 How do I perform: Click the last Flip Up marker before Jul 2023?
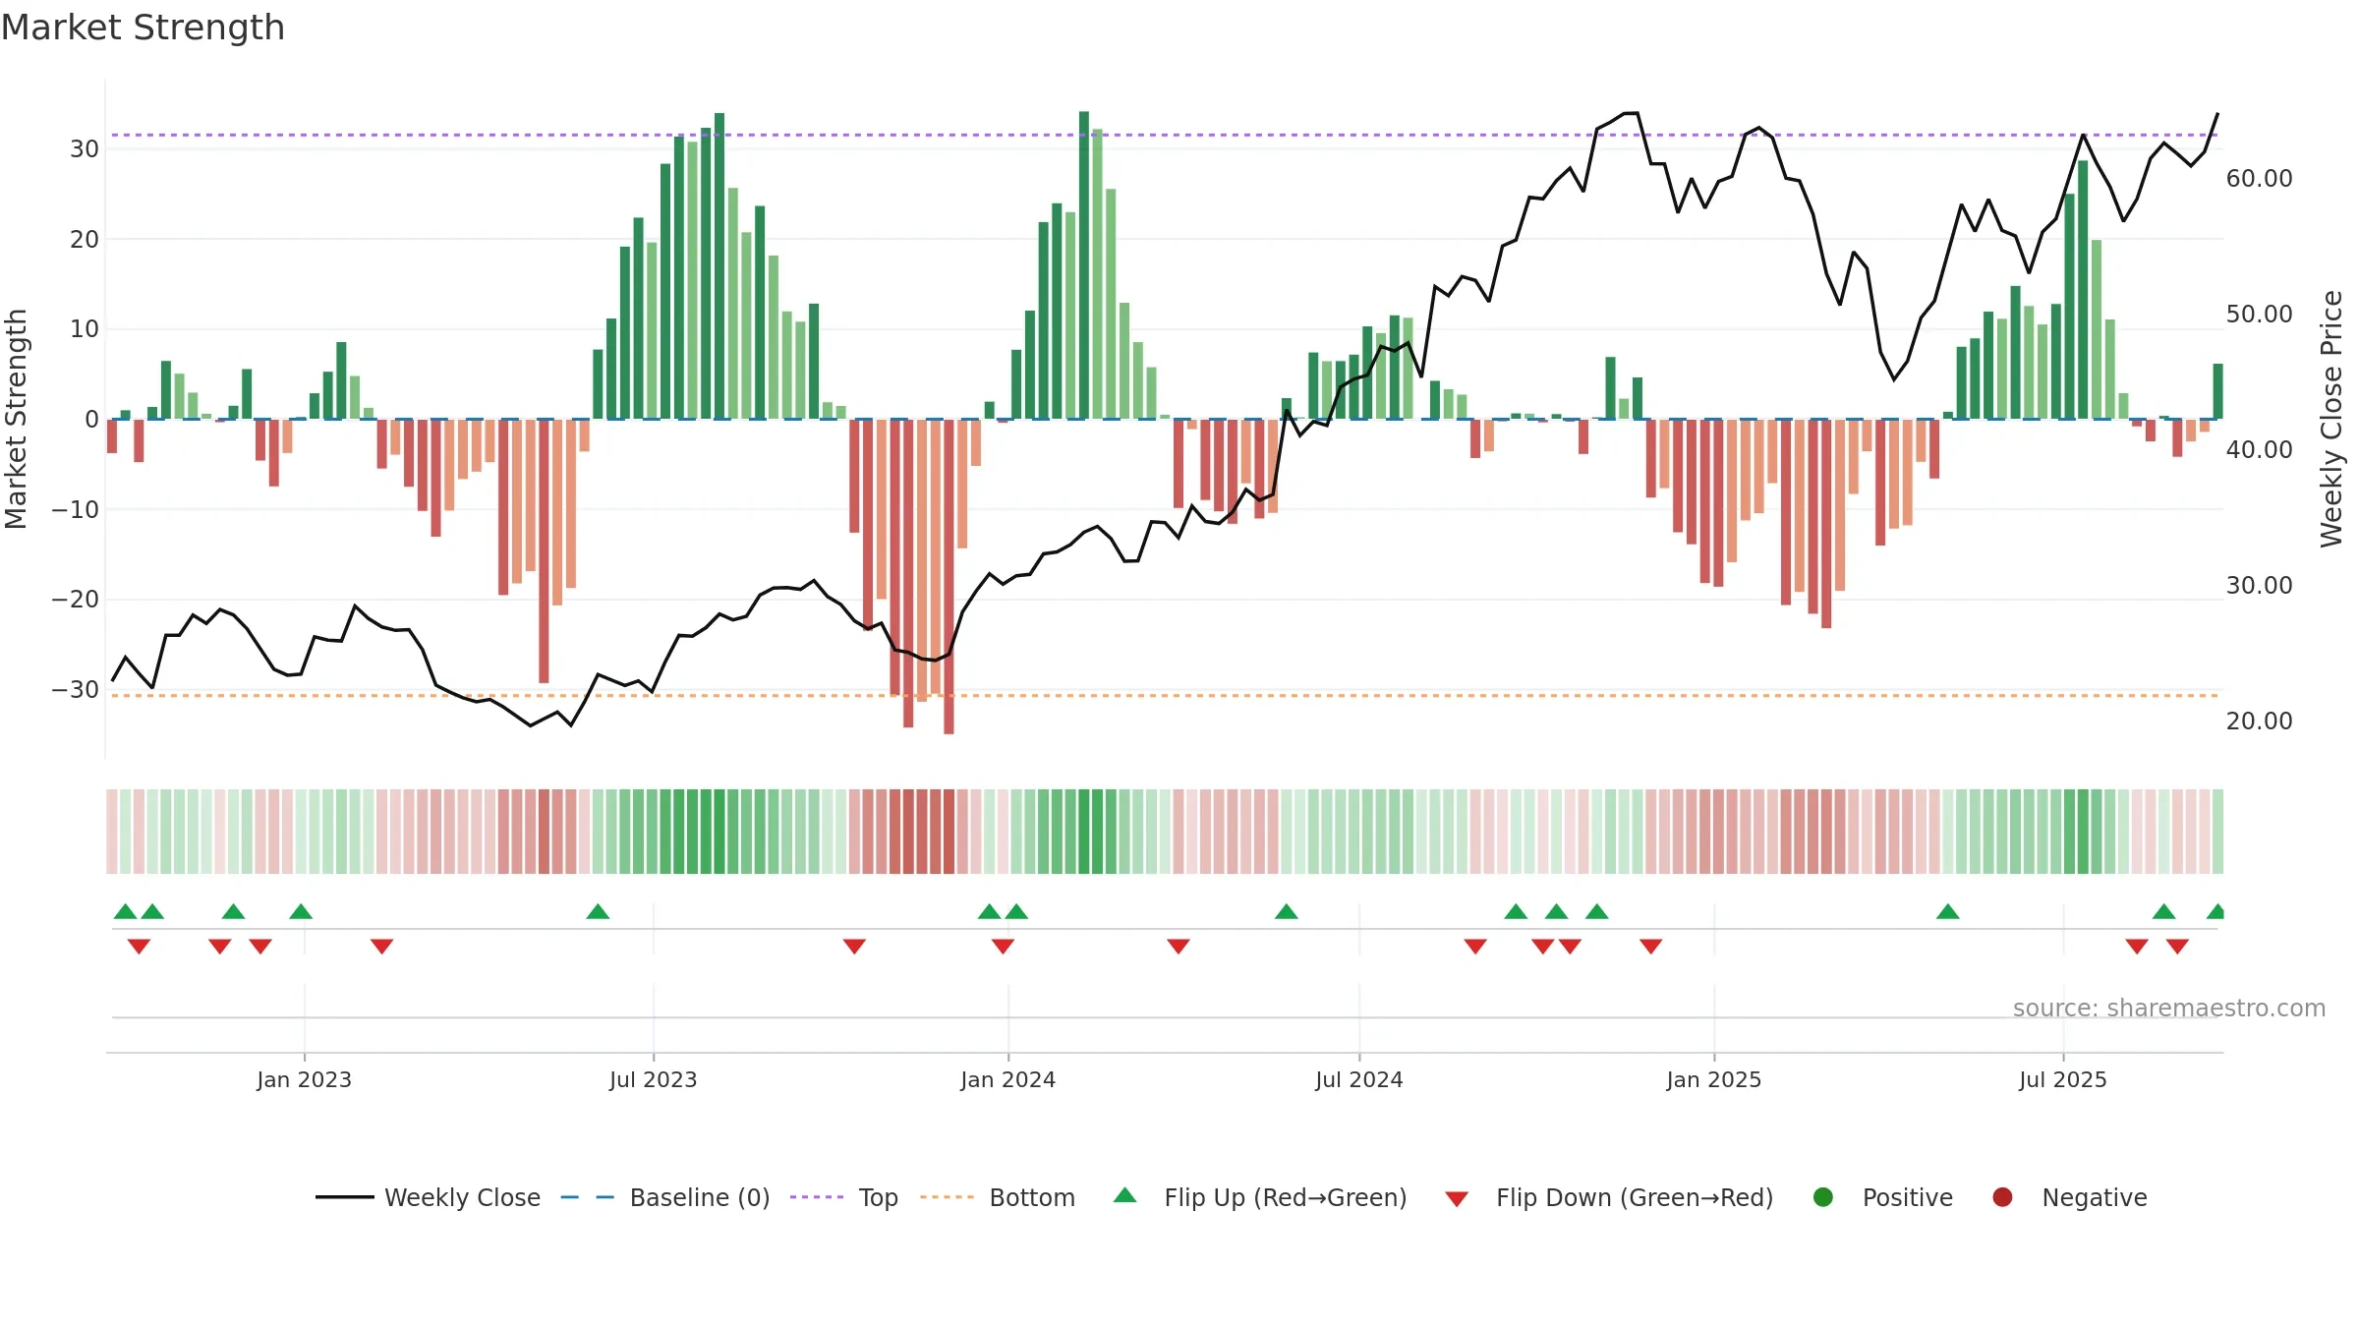(x=598, y=911)
